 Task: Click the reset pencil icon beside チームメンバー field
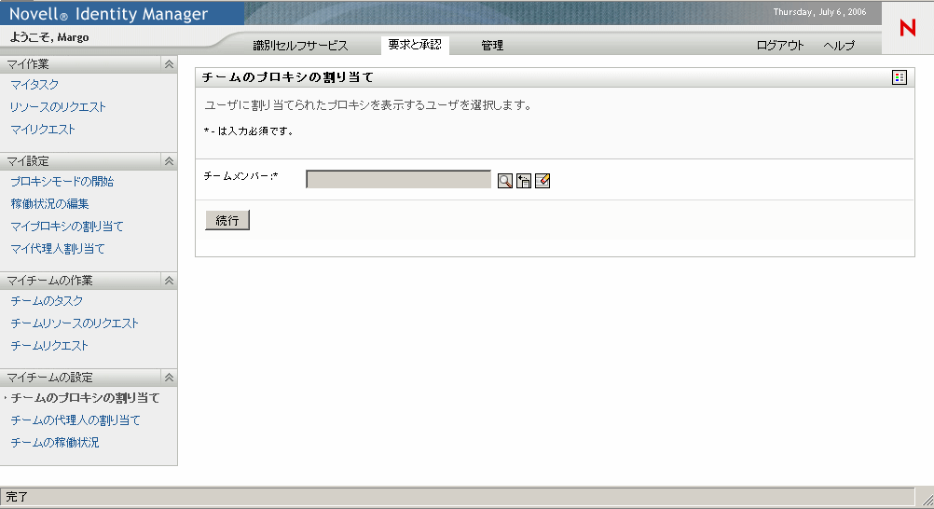click(x=543, y=181)
